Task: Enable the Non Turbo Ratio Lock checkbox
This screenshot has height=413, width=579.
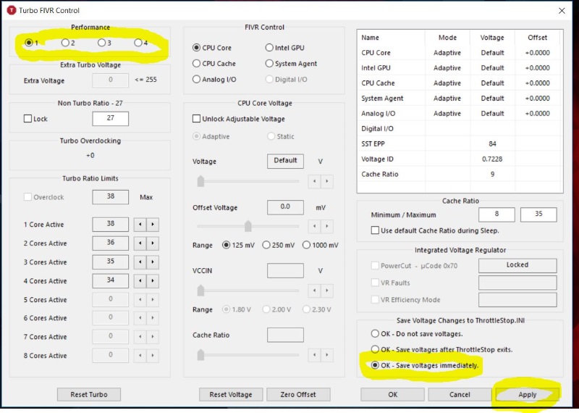Action: 28,119
